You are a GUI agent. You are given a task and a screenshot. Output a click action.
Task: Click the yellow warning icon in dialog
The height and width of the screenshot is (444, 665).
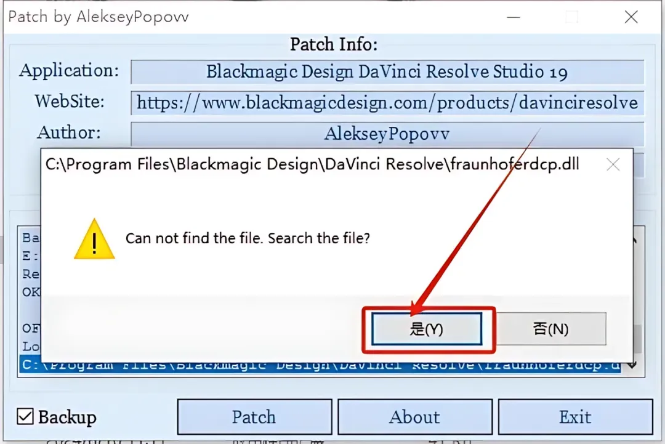click(94, 240)
